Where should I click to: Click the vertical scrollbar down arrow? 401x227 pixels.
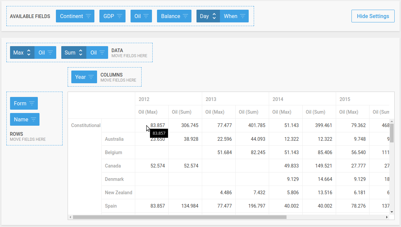tap(392, 212)
